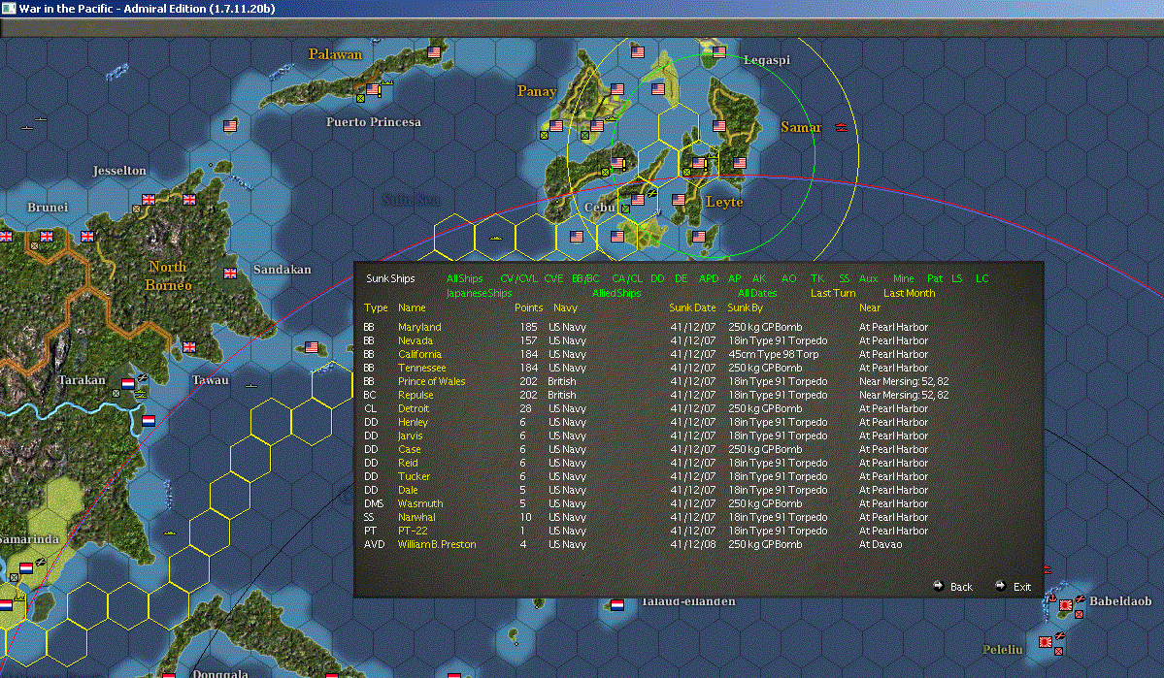Select the Dutch flag at Talaud-eilanden
This screenshot has height=678, width=1164.
[616, 604]
